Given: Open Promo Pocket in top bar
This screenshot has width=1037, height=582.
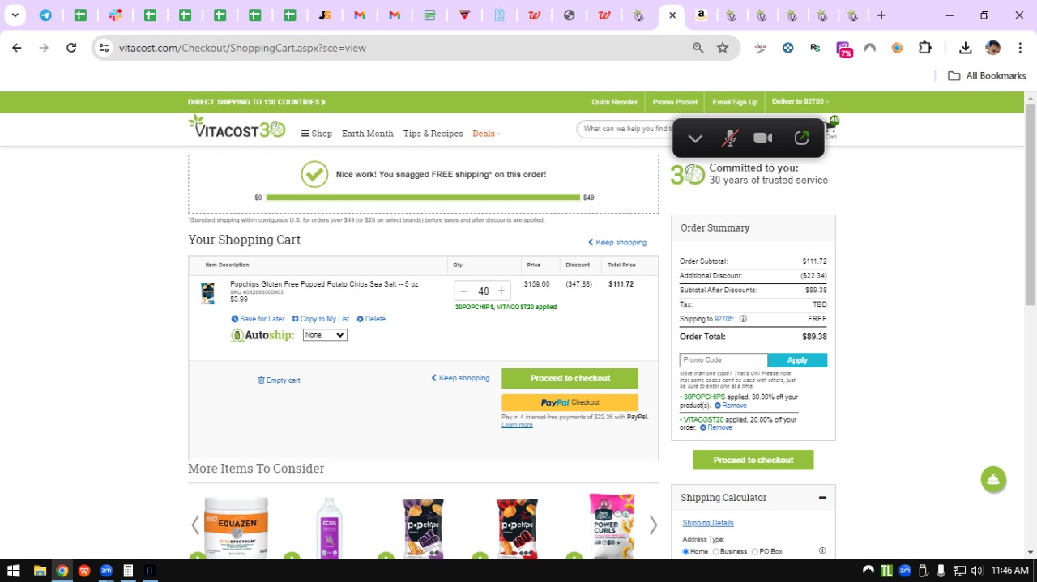Looking at the screenshot, I should (675, 102).
